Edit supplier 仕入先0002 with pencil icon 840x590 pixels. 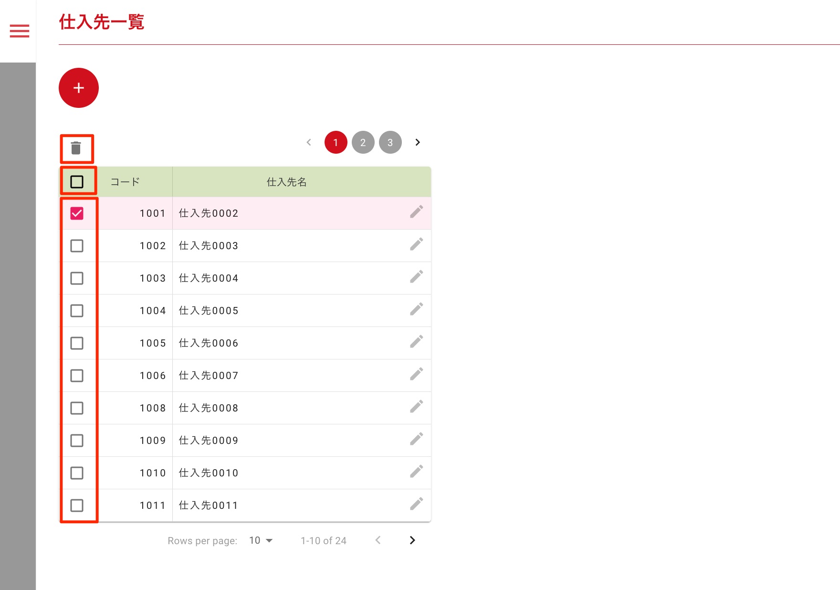pyautogui.click(x=416, y=212)
